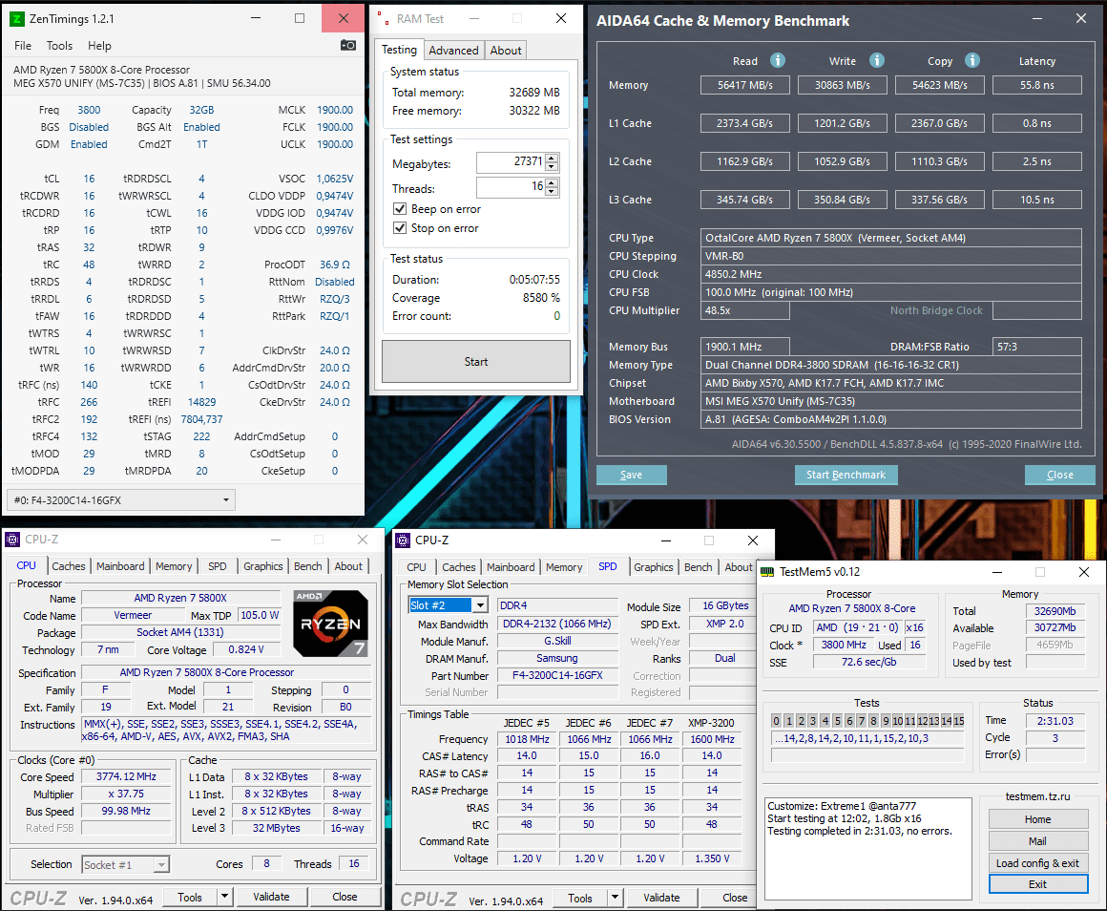Click the ZenTimings camera screenshot icon
Viewport: 1107px width, 911px height.
348,45
